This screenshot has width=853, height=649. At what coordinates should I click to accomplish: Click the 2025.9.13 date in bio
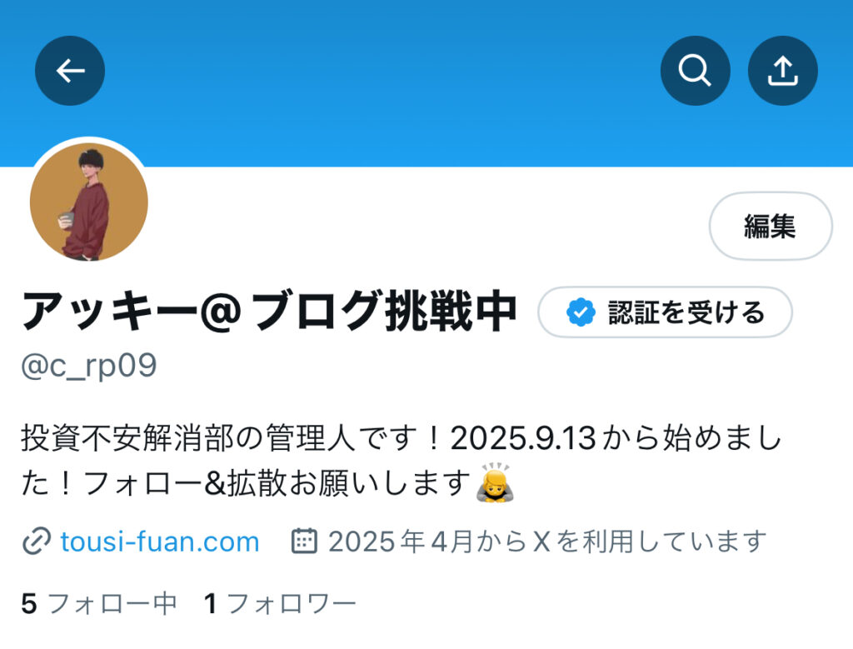523,438
